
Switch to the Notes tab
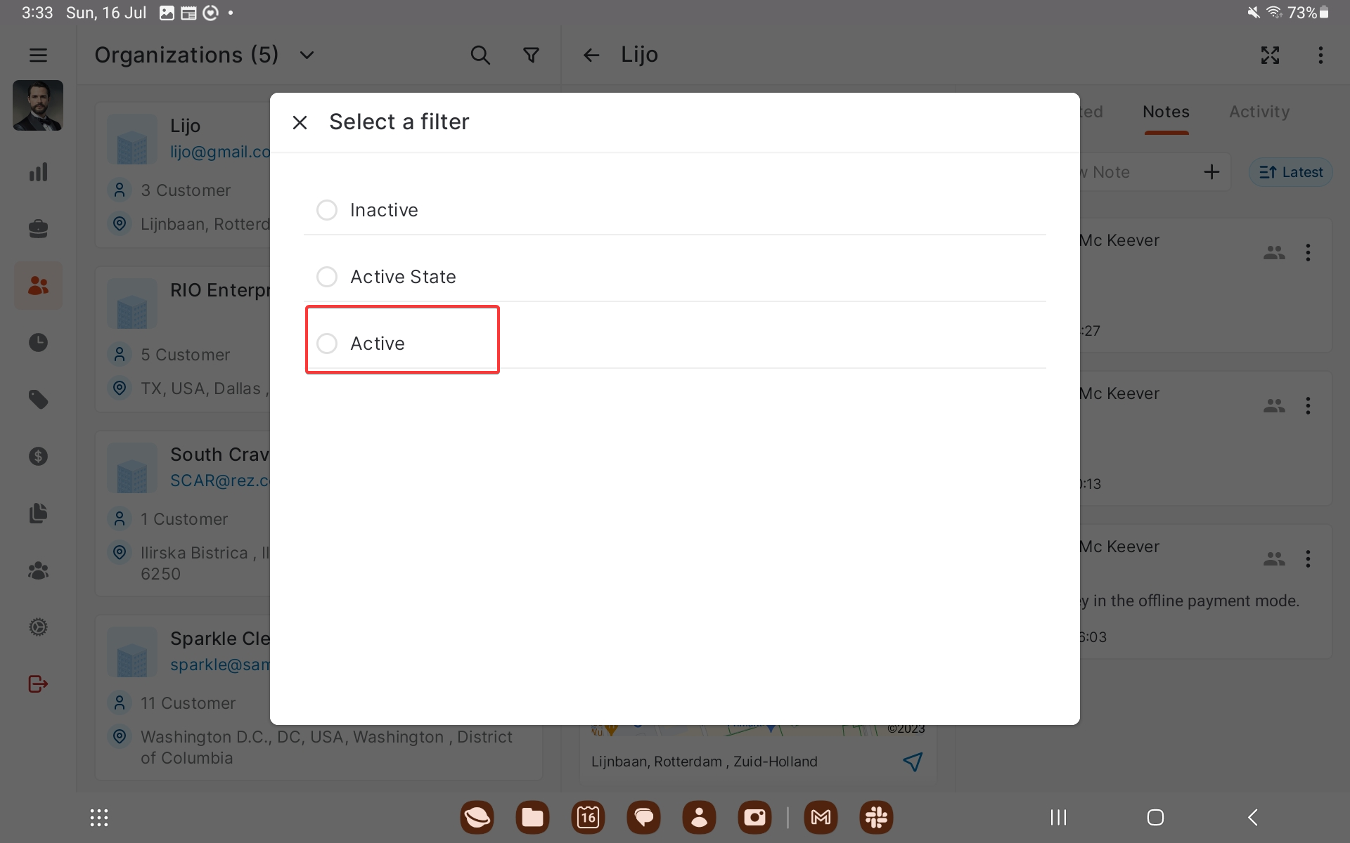click(1166, 112)
